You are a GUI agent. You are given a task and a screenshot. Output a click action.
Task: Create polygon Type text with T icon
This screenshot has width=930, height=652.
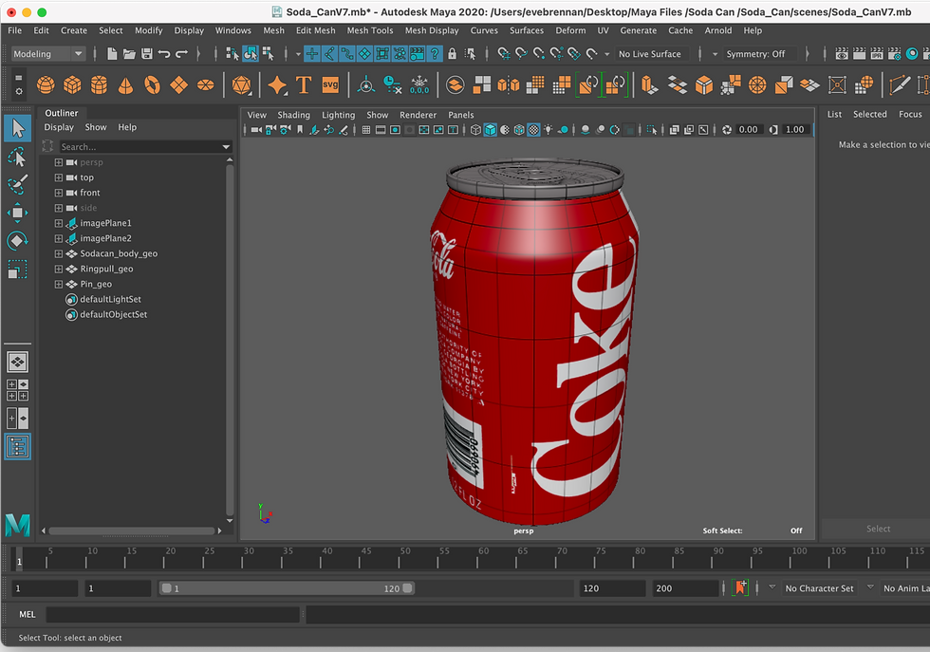[x=304, y=84]
